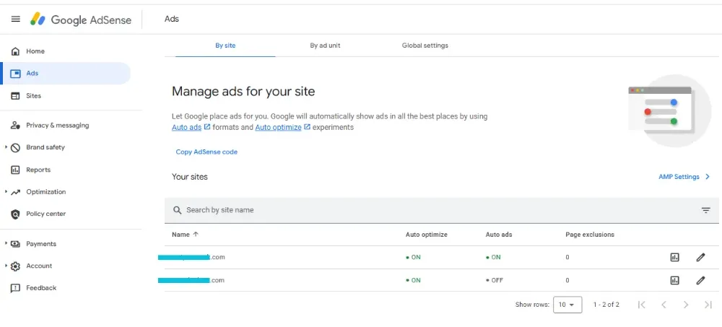The image size is (722, 327).
Task: Click the Account gear icon
Action: click(15, 266)
